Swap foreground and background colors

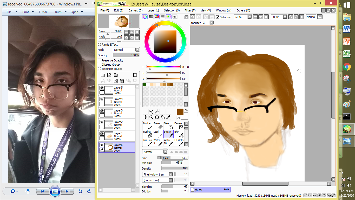[x=186, y=110]
